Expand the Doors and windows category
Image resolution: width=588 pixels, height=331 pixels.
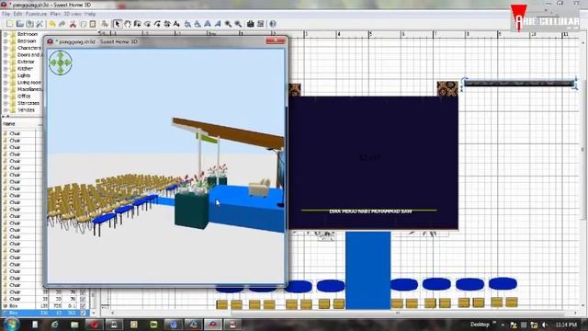click(6, 55)
